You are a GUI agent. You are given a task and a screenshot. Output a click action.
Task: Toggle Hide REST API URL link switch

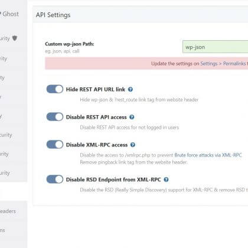point(55,89)
